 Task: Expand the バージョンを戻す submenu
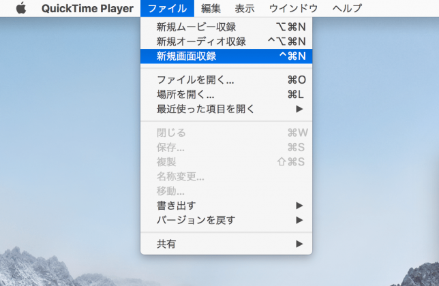pos(226,220)
